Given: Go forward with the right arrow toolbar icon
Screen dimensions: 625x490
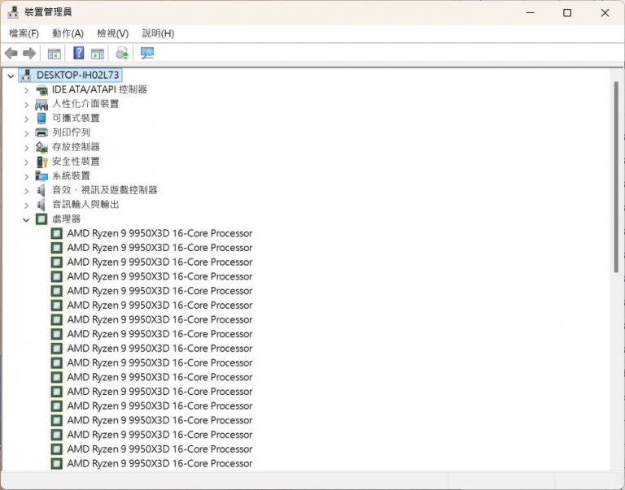Looking at the screenshot, I should click(29, 53).
